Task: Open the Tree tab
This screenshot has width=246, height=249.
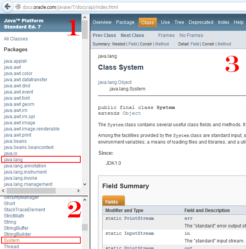Action: click(x=179, y=22)
